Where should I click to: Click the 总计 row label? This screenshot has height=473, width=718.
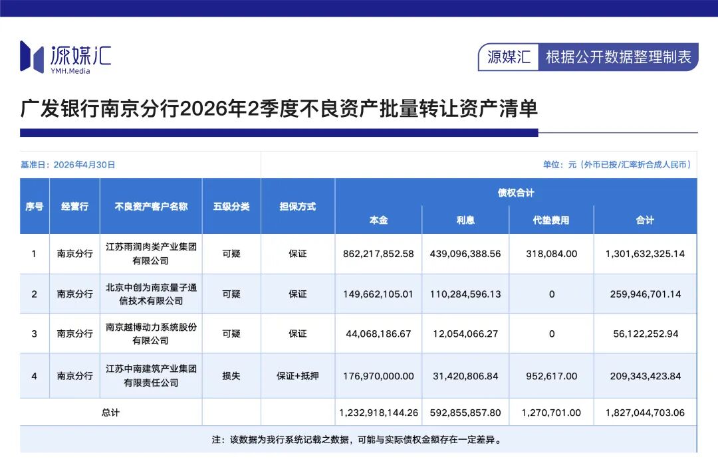(x=110, y=413)
